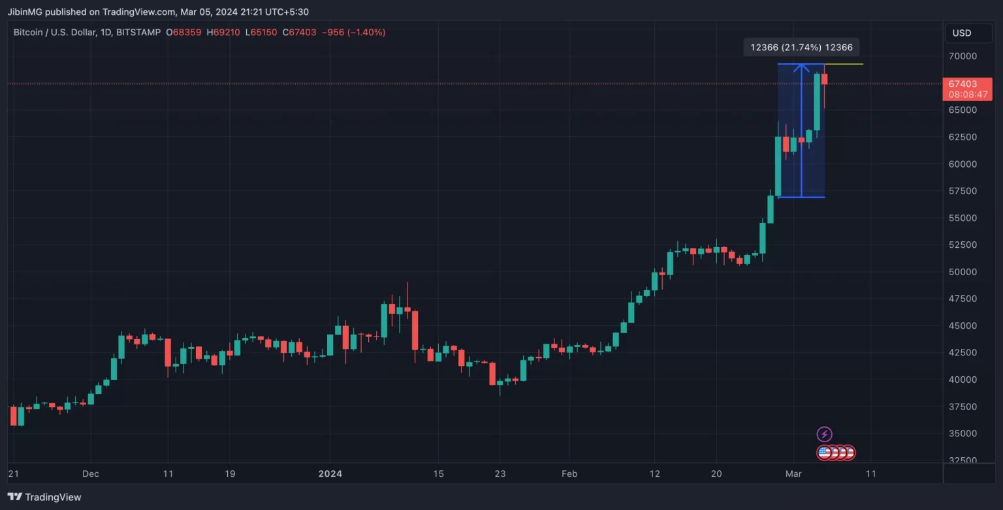Click the leftmost US flag economic event icon
This screenshot has width=1003, height=510.
tap(824, 452)
